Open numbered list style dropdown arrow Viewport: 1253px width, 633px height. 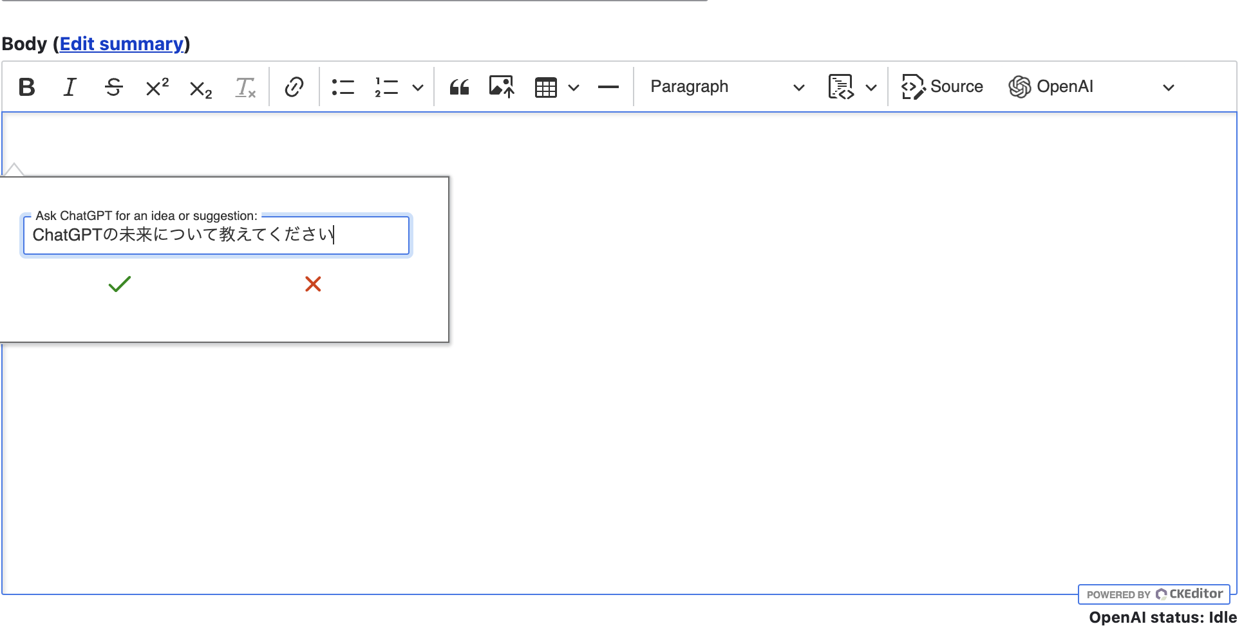pyautogui.click(x=418, y=87)
